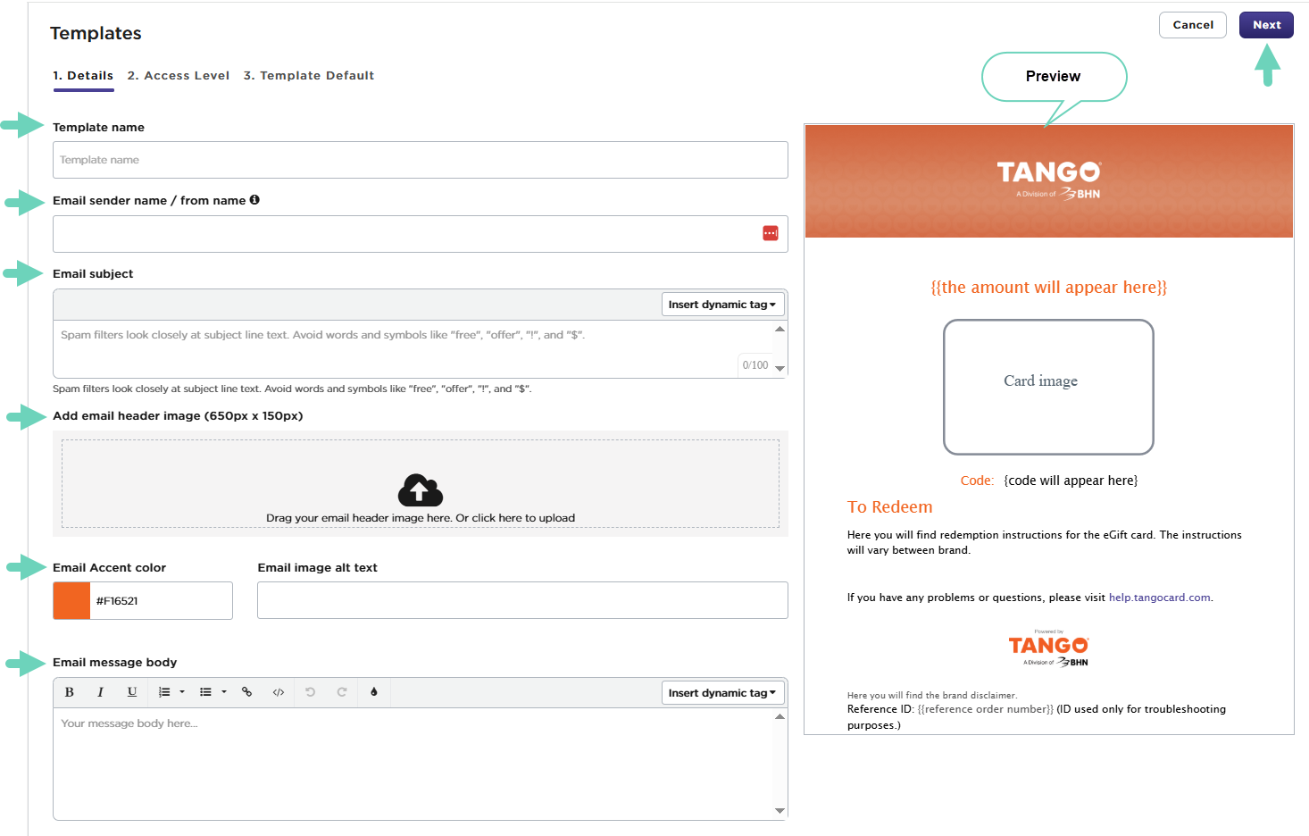Click the Or click here to upload text

coord(515,518)
